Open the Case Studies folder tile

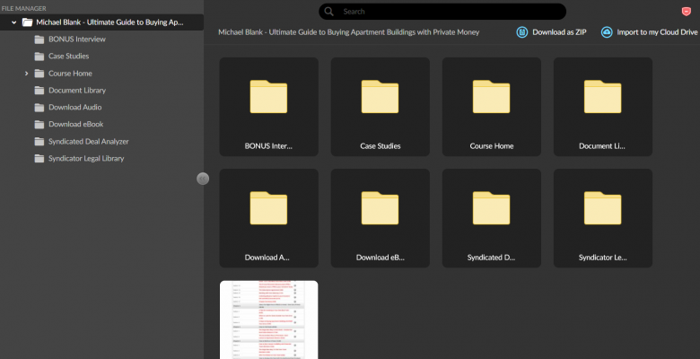click(x=380, y=107)
